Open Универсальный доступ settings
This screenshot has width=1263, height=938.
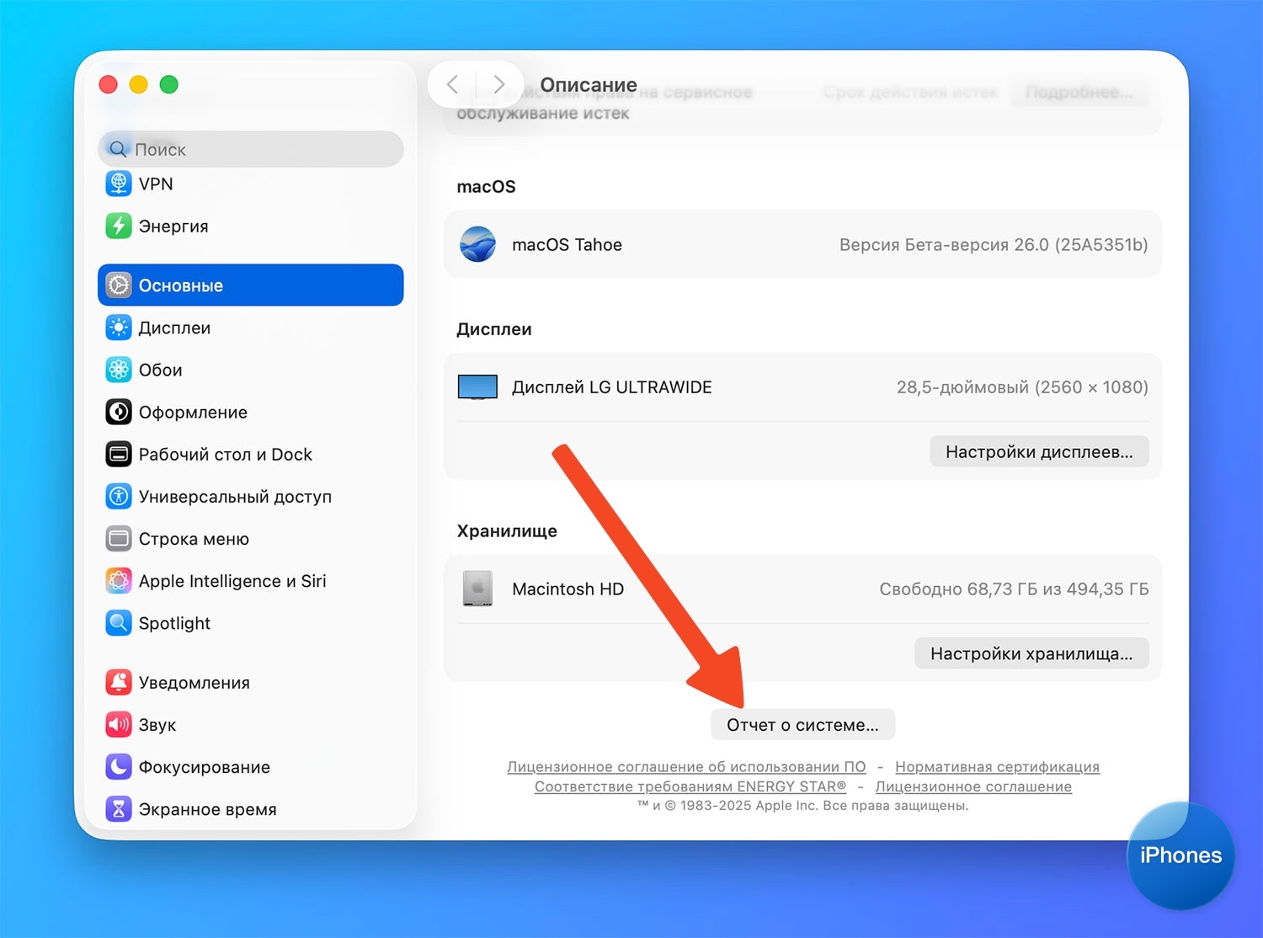click(251, 496)
